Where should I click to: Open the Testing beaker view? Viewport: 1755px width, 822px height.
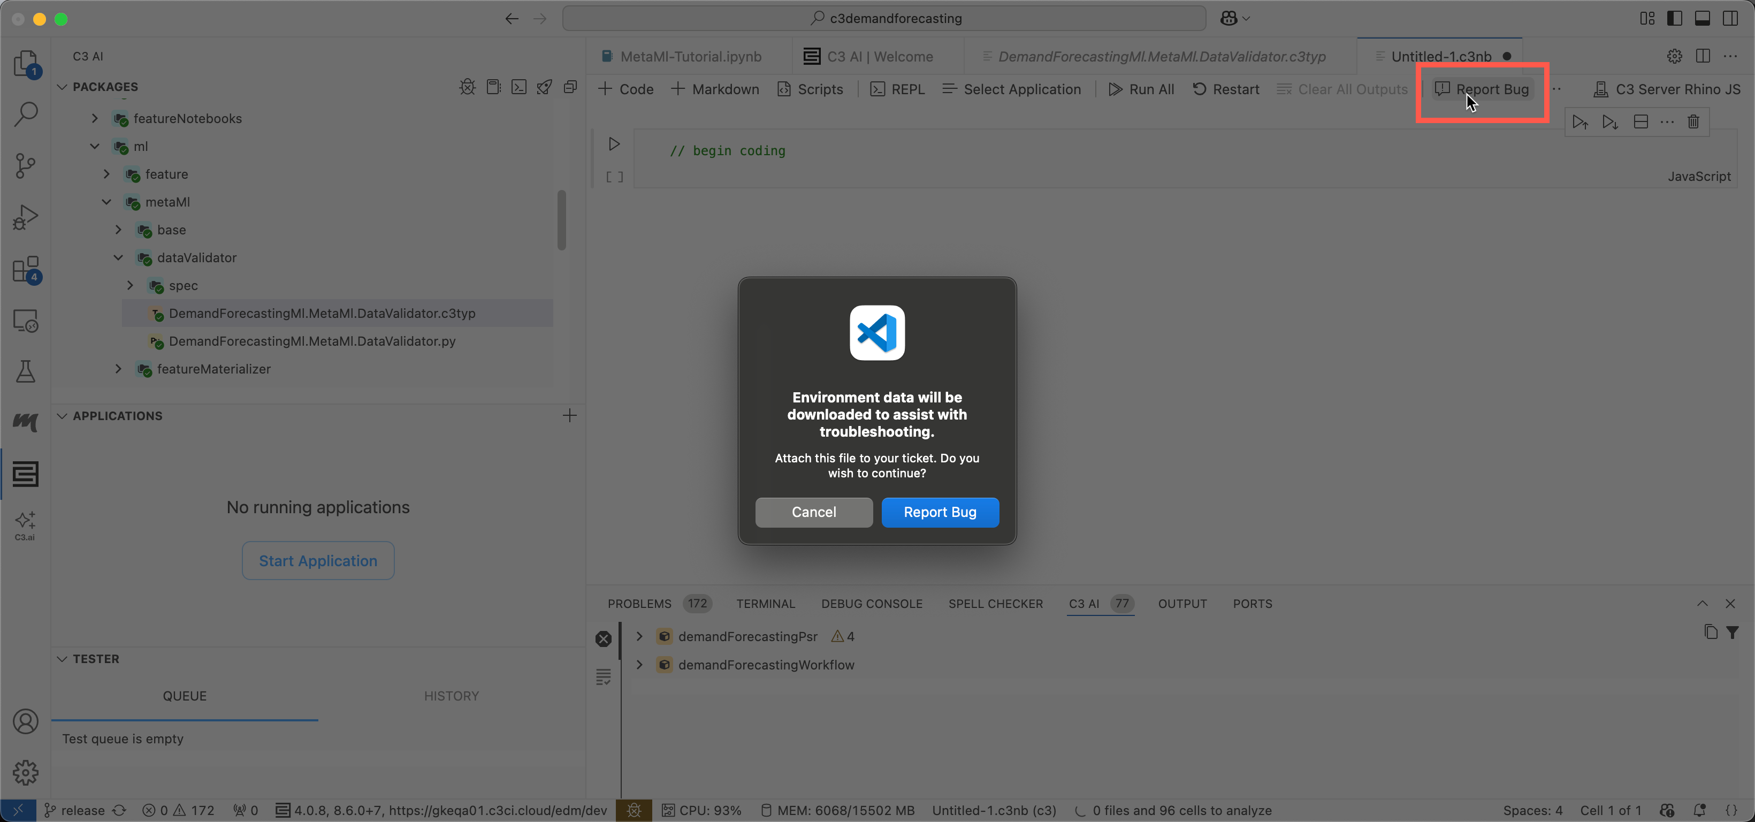[x=25, y=371]
